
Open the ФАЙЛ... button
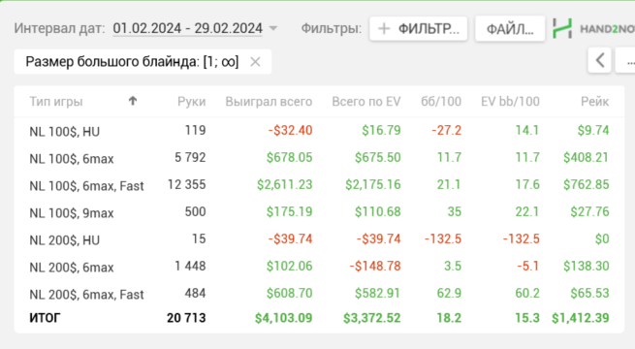tap(510, 29)
